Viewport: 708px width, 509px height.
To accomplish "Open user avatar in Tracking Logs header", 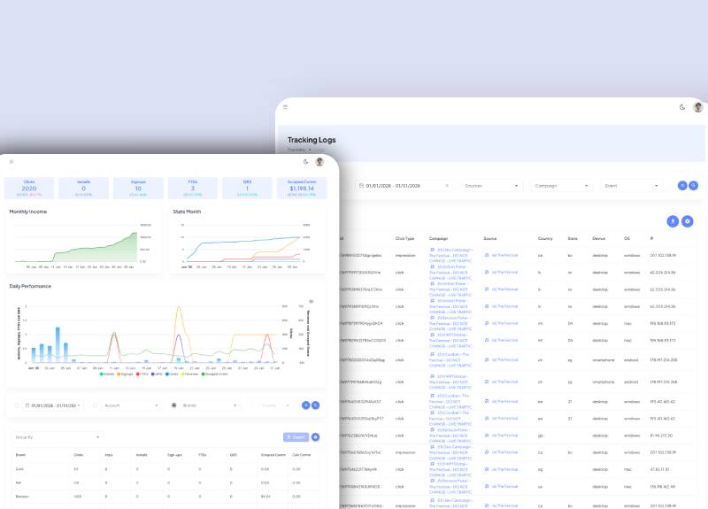I will (x=697, y=107).
